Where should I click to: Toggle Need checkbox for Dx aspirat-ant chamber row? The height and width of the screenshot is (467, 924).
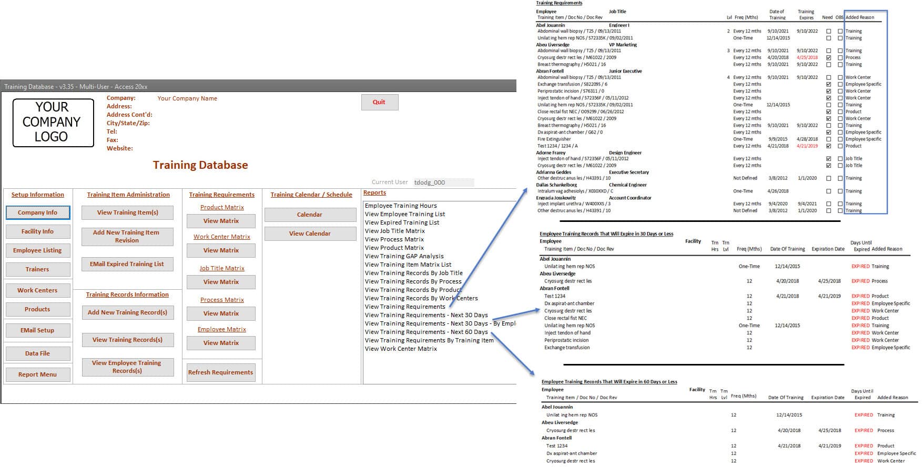click(829, 133)
